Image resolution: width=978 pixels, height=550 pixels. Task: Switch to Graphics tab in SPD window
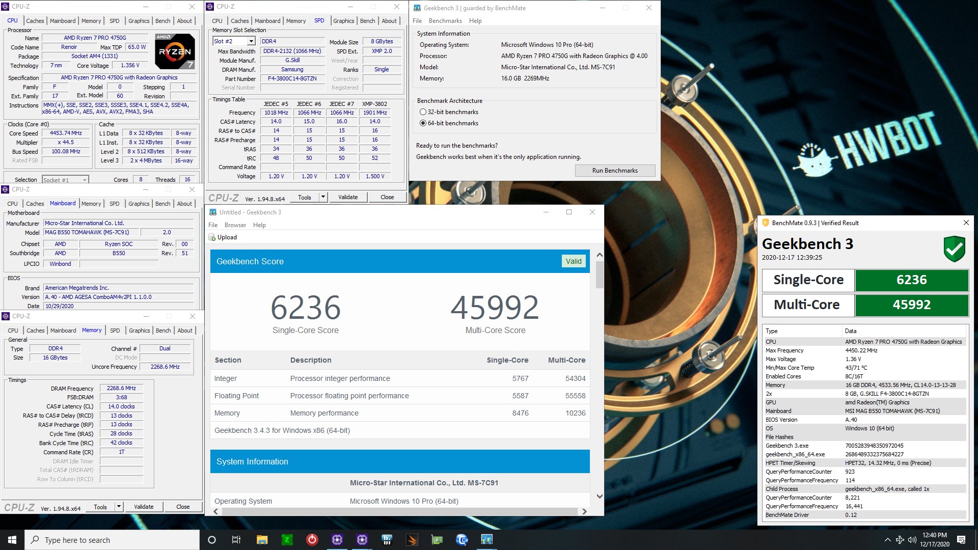(344, 21)
